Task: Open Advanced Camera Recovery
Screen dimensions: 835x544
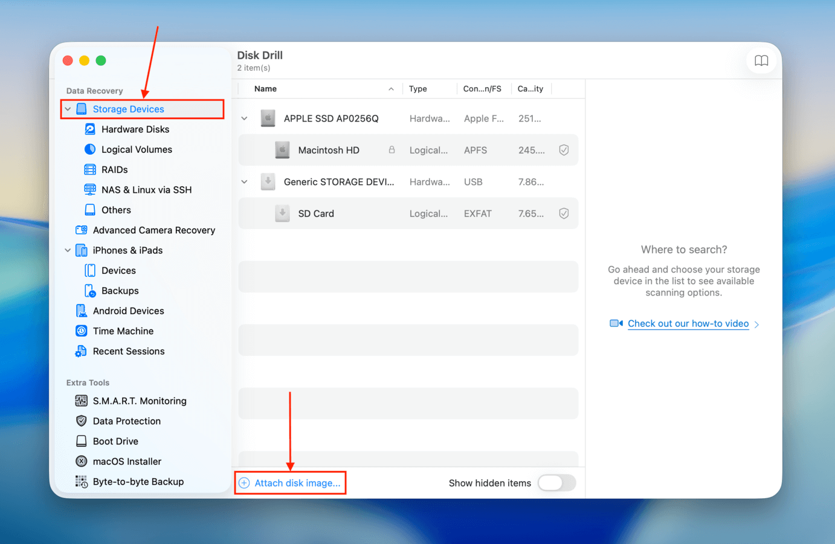Action: [x=154, y=230]
